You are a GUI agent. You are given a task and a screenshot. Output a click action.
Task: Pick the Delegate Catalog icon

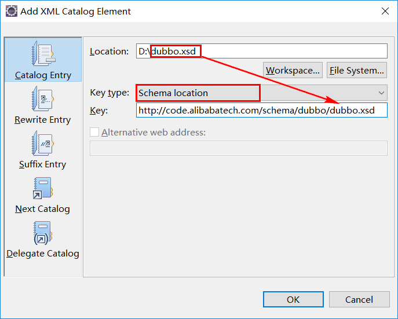point(43,233)
